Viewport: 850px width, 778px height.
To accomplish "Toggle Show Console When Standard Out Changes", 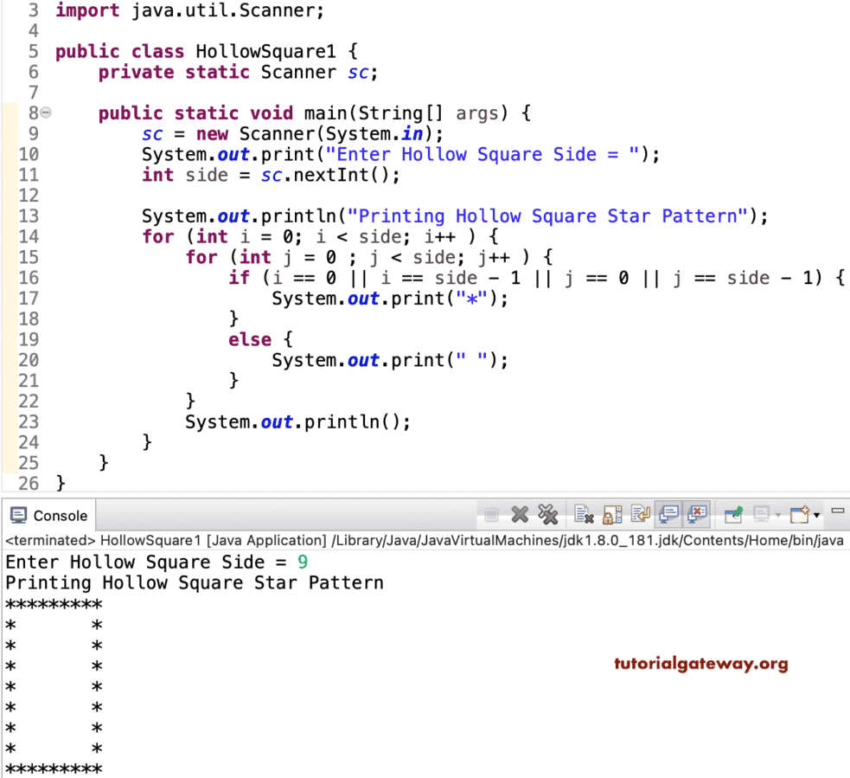I will pyautogui.click(x=669, y=513).
